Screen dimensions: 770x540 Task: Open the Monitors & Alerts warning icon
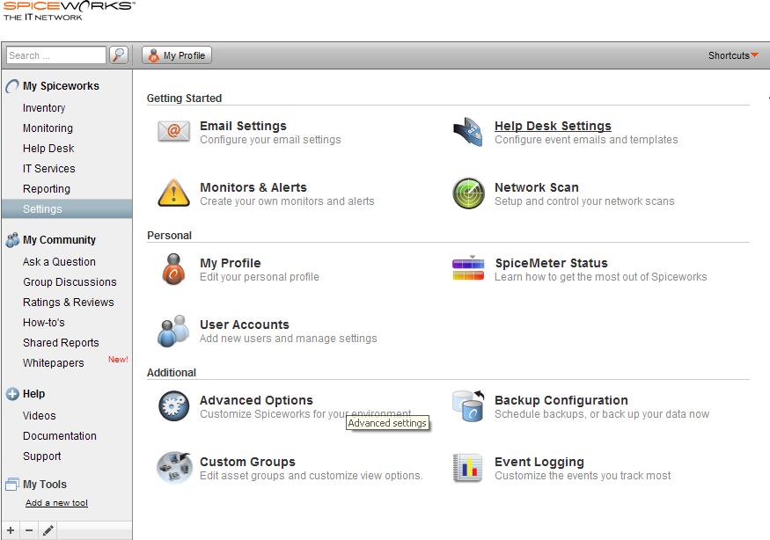coord(174,193)
